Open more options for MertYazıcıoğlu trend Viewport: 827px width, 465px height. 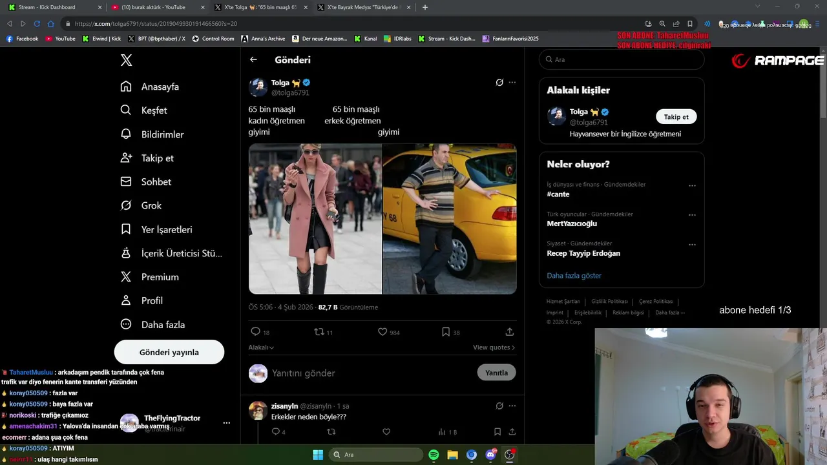pyautogui.click(x=692, y=215)
